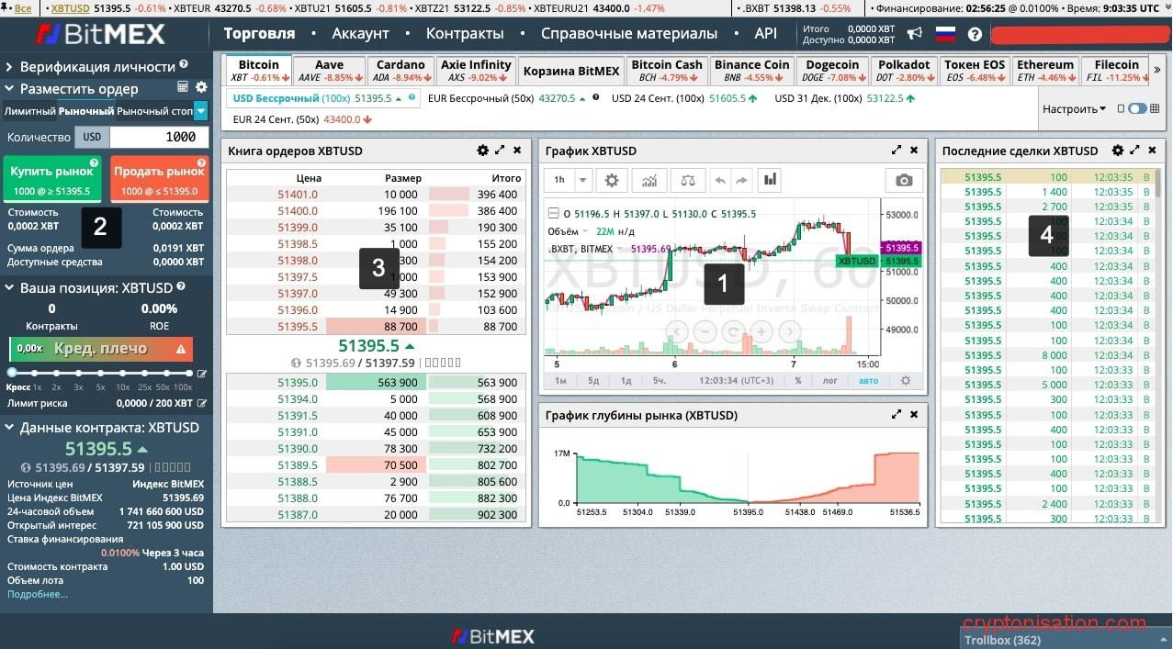Image resolution: width=1173 pixels, height=649 pixels.
Task: Expand the Верификация личности section
Action: [x=10, y=67]
